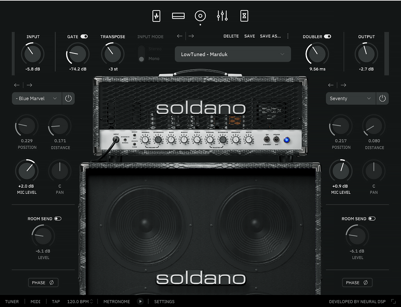The height and width of the screenshot is (307, 401).
Task: Select previous mic on left cab channel
Action: pyautogui.click(x=17, y=85)
